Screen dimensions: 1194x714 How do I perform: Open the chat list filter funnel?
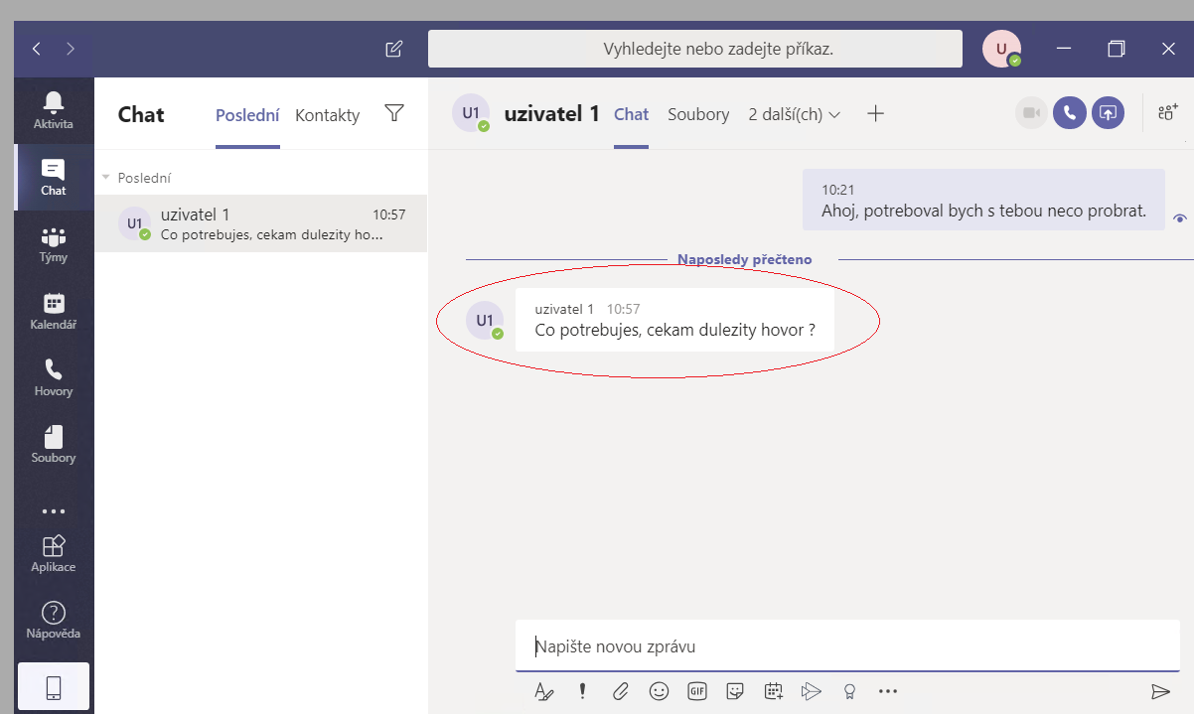click(x=394, y=113)
